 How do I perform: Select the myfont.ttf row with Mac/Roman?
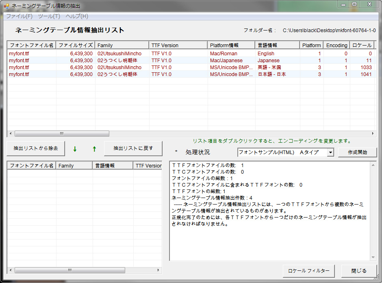click(x=191, y=53)
